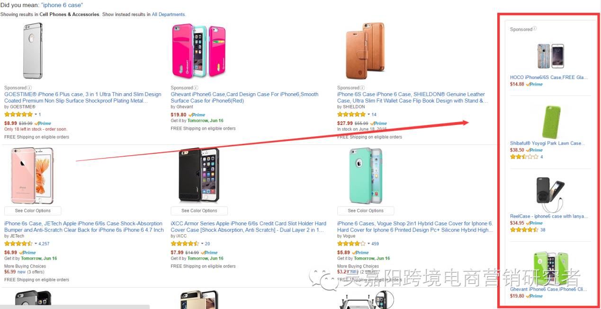Open See Color Options for JETech case
This screenshot has width=601, height=309.
point(33,211)
